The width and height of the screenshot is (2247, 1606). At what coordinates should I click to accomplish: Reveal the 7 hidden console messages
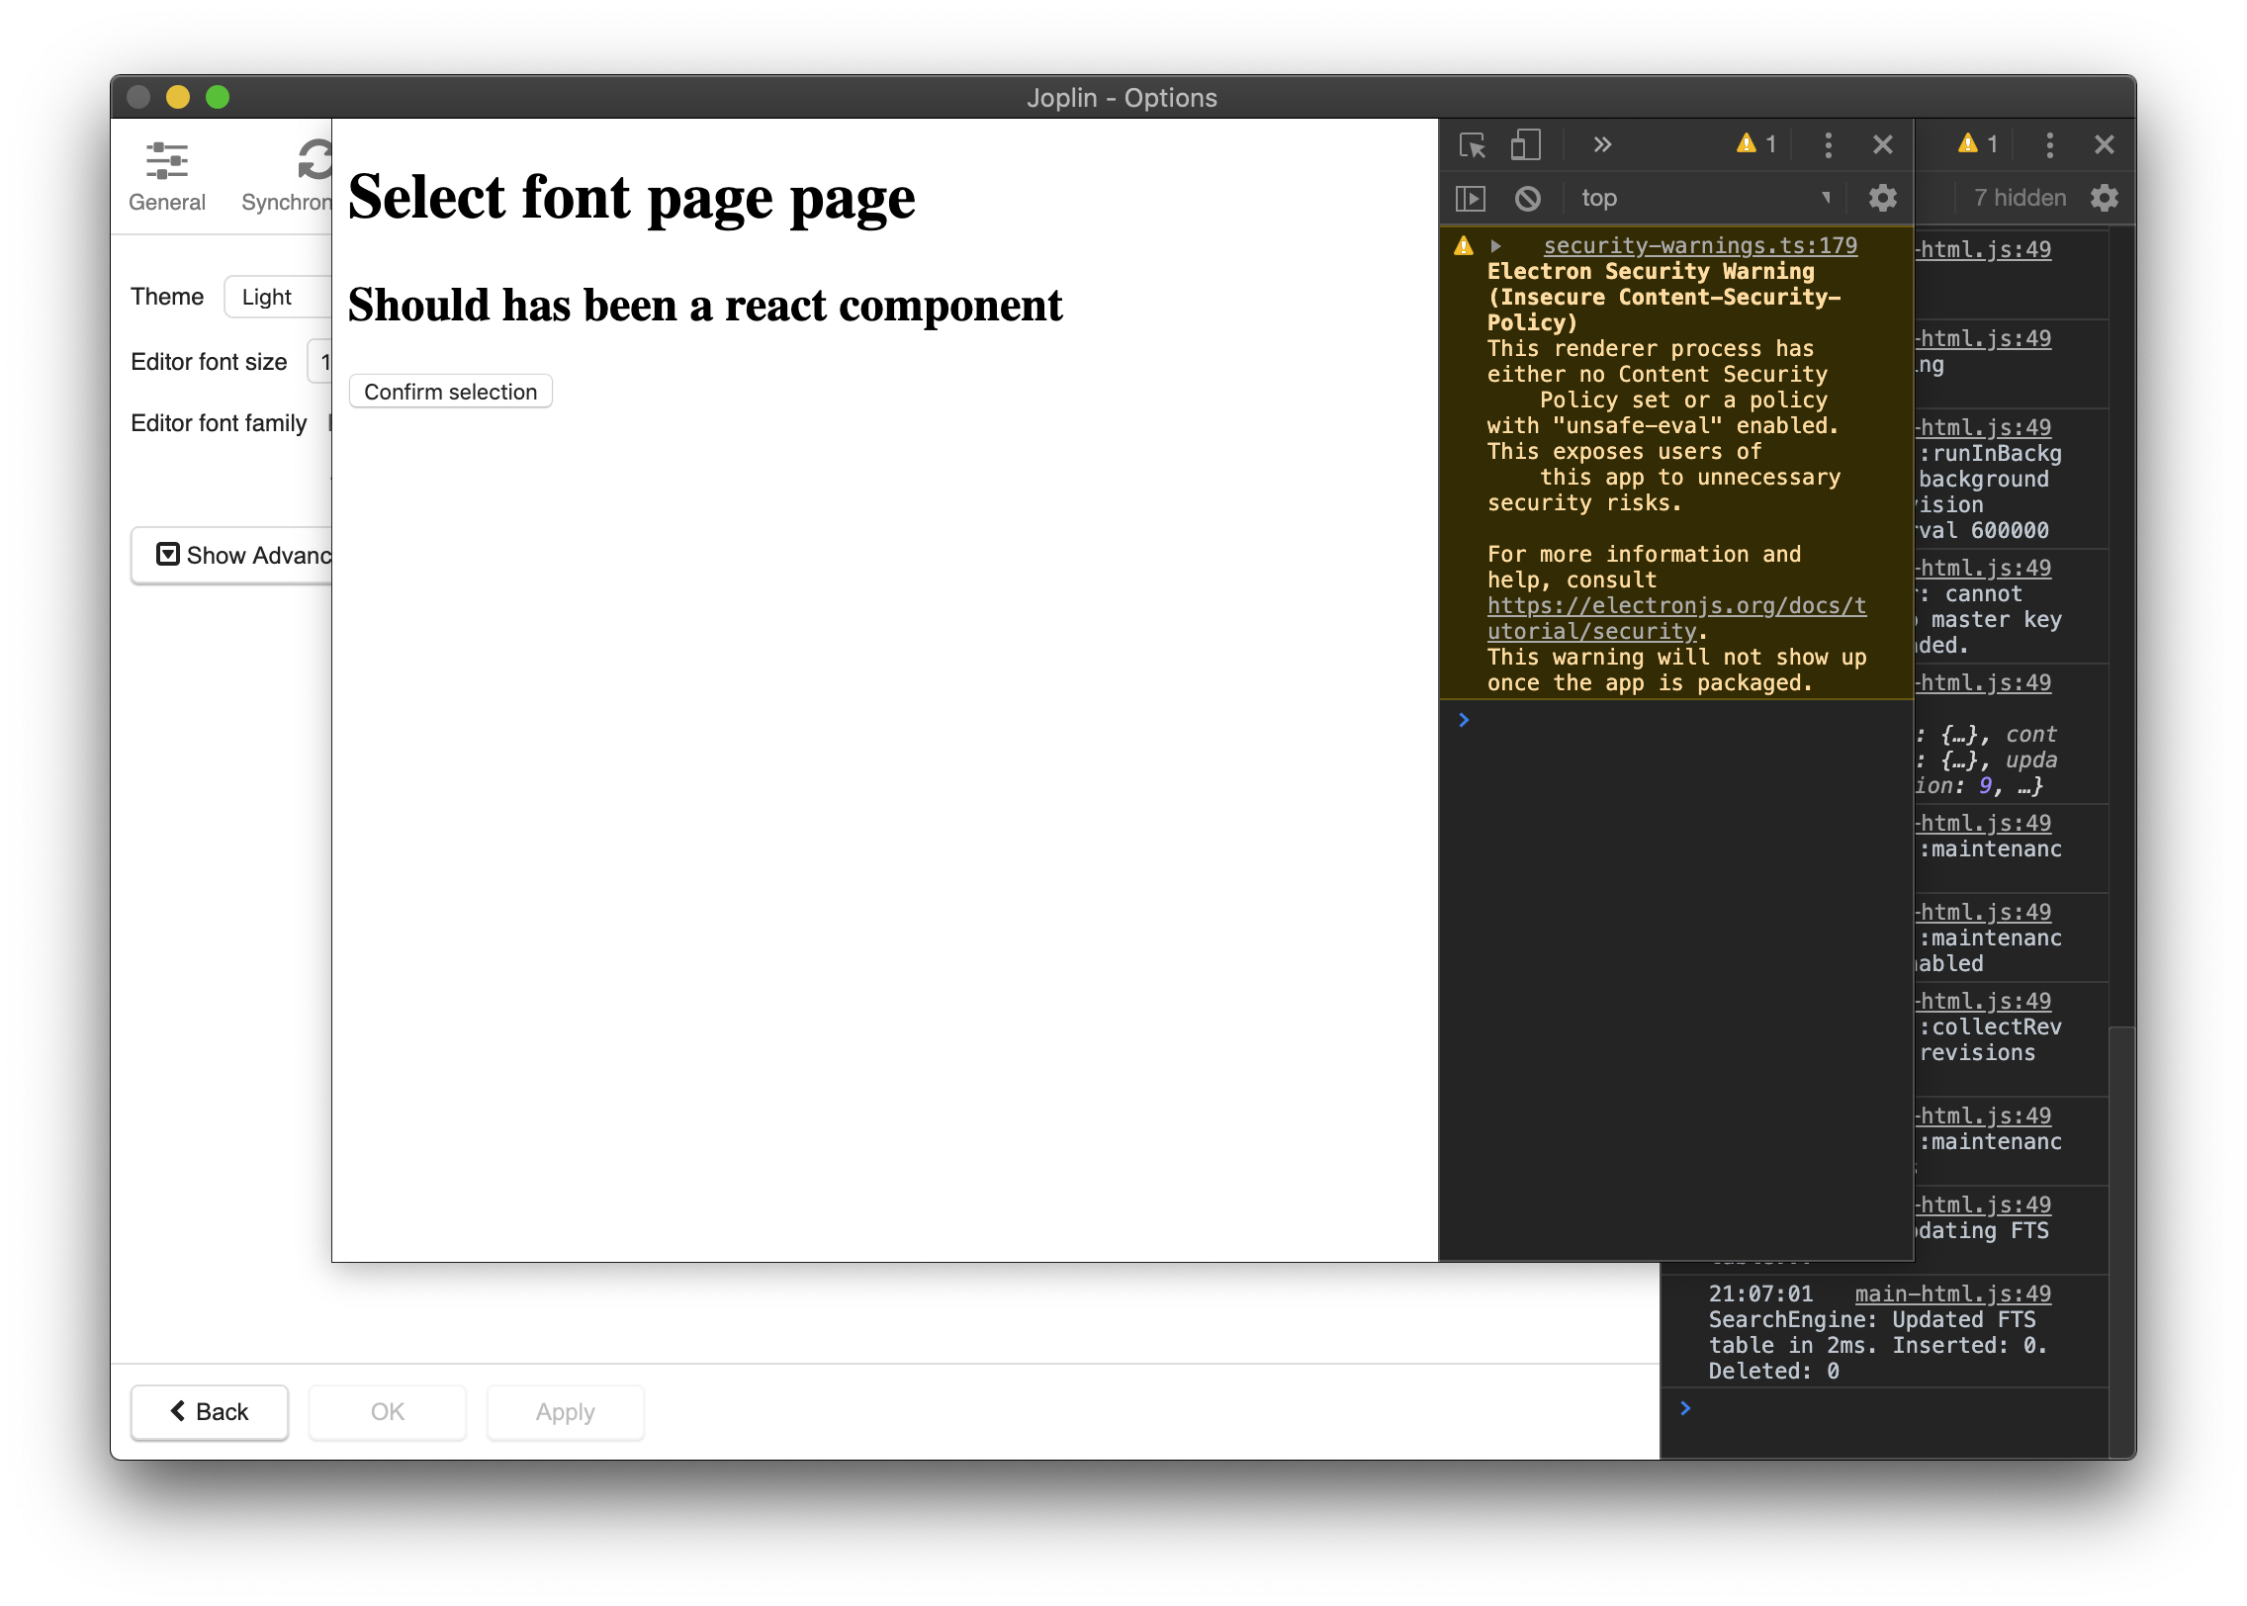click(x=2018, y=198)
